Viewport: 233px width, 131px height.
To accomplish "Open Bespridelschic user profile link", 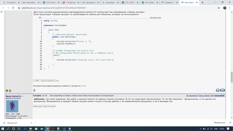I will tap(14, 96).
